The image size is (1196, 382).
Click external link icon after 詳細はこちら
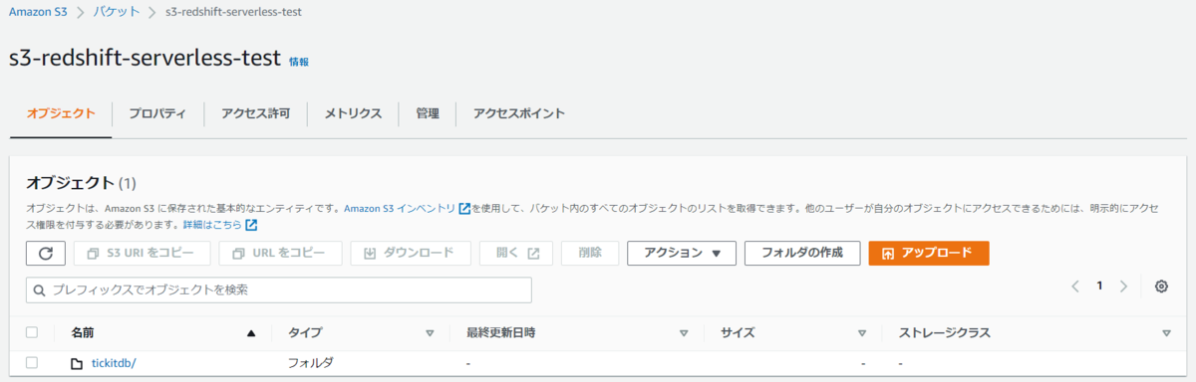251,225
